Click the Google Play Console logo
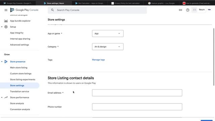The width and height of the screenshot is (215, 121). (x=24, y=10)
